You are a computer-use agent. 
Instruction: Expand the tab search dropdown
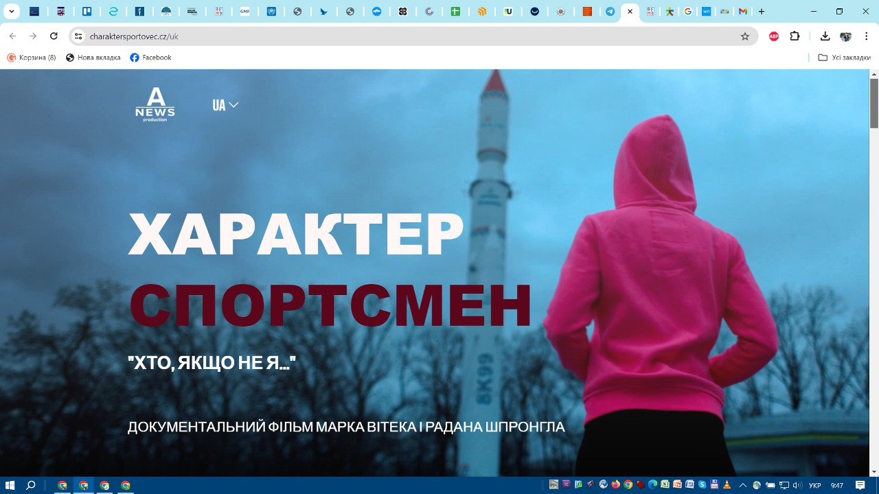(x=11, y=12)
